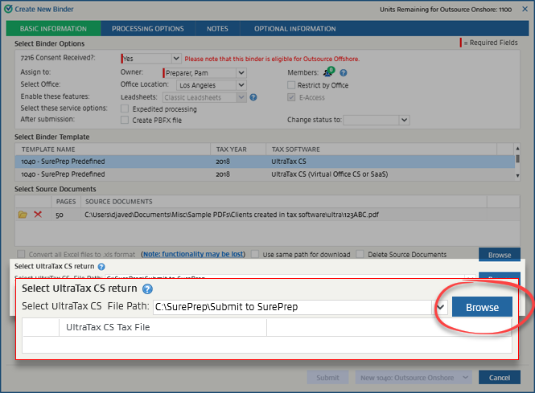
Task: Click the circled Browse button
Action: 481,307
